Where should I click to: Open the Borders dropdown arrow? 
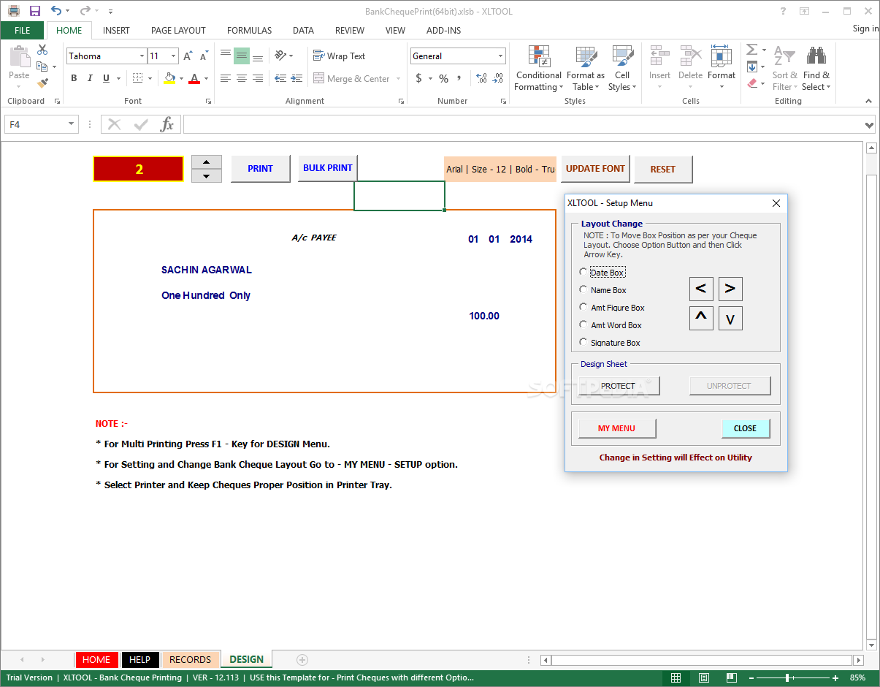pyautogui.click(x=150, y=78)
